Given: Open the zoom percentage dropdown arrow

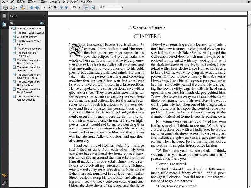Looking at the screenshot, I should point(79,8).
